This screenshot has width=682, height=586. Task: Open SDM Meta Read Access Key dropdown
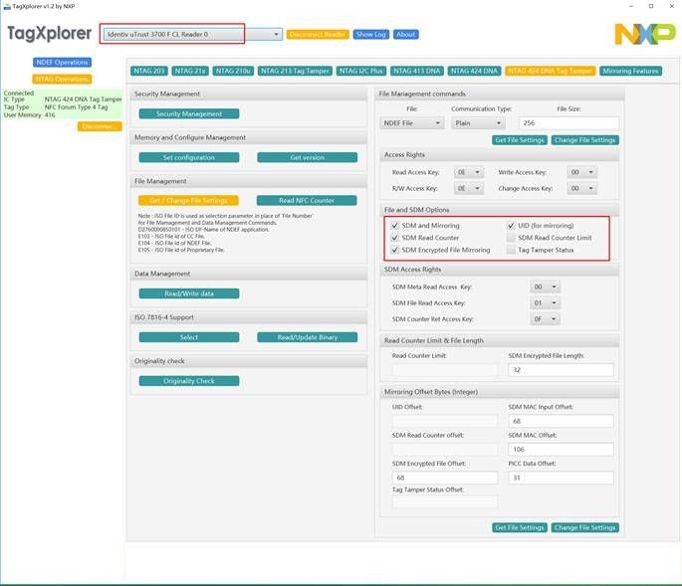(x=545, y=287)
